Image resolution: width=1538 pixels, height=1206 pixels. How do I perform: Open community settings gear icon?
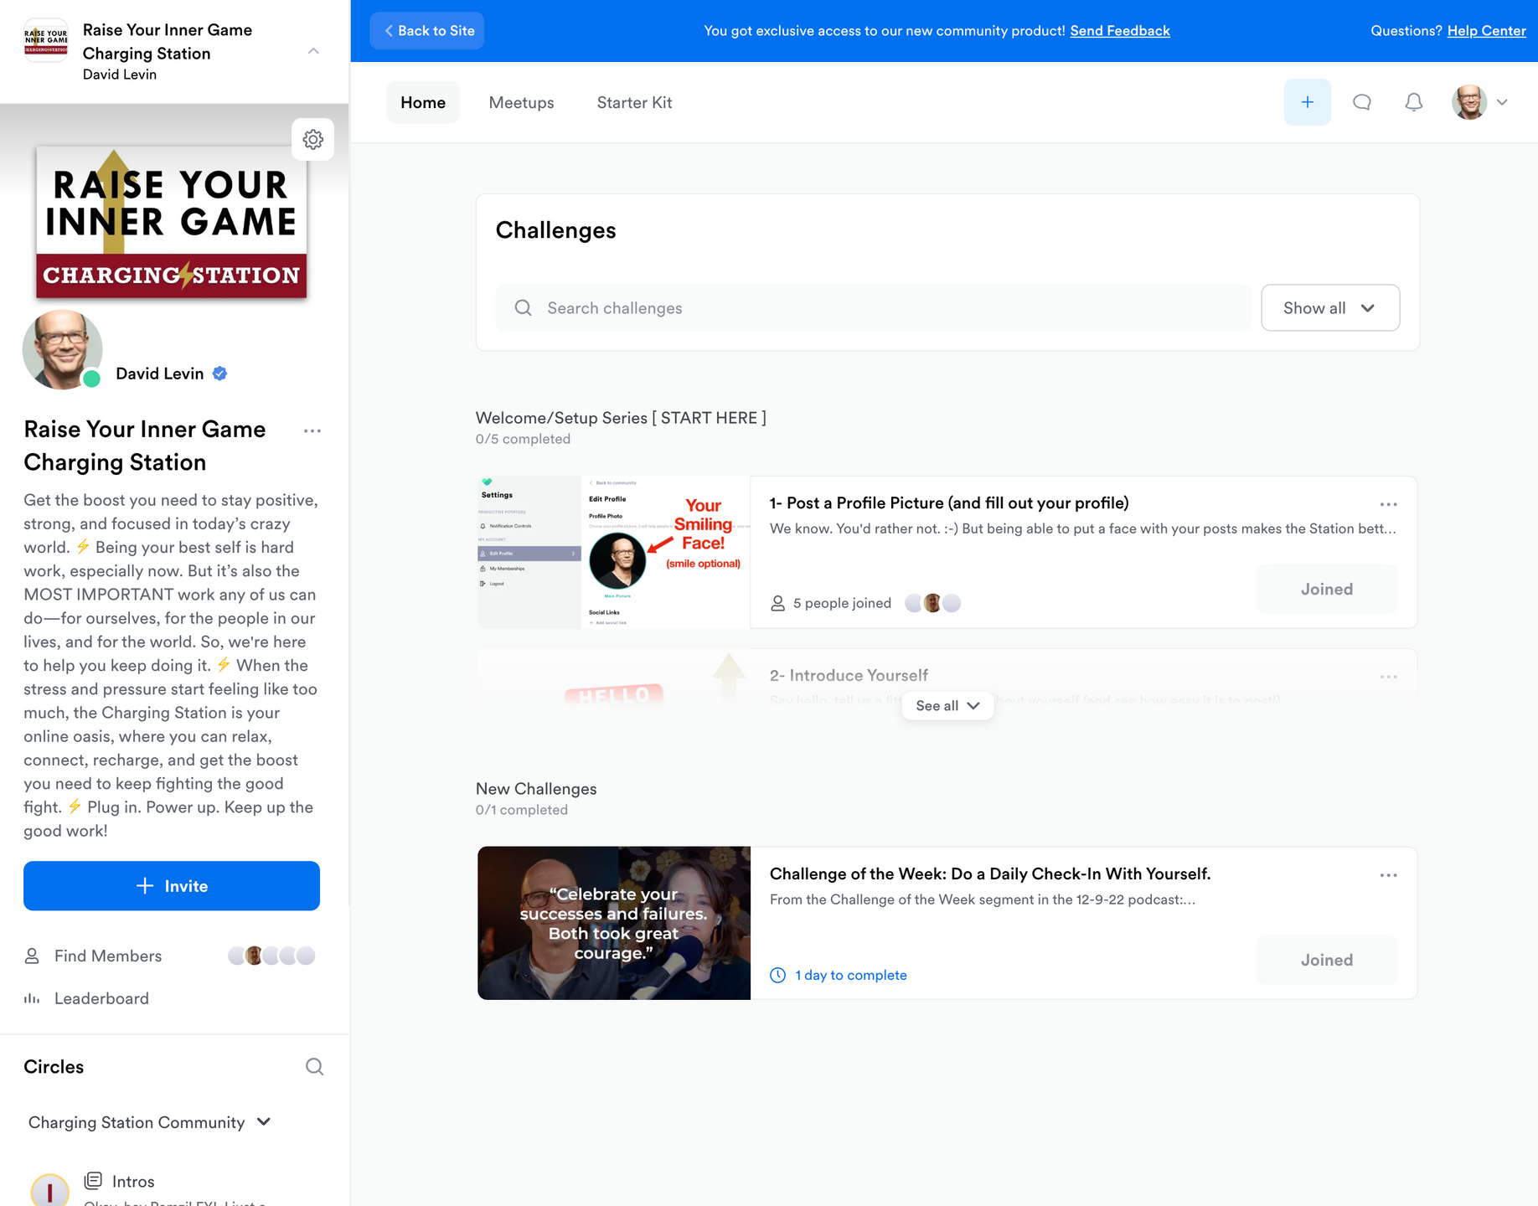tap(313, 139)
